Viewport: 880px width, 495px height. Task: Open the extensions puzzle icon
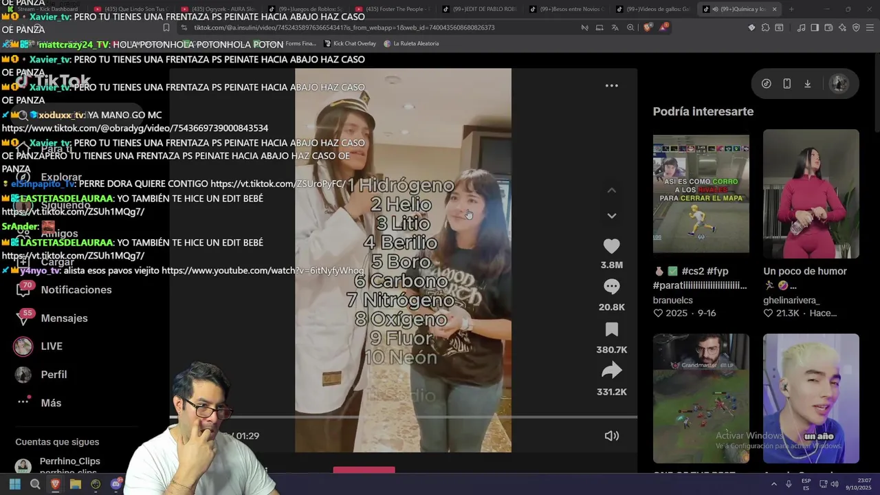pos(765,27)
